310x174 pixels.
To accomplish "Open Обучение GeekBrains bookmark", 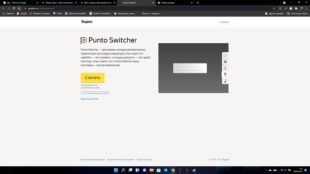I will click(x=76, y=13).
